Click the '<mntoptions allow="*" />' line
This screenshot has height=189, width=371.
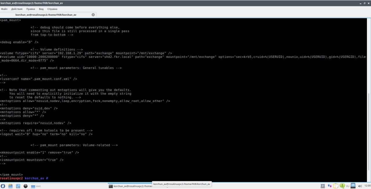23,112
